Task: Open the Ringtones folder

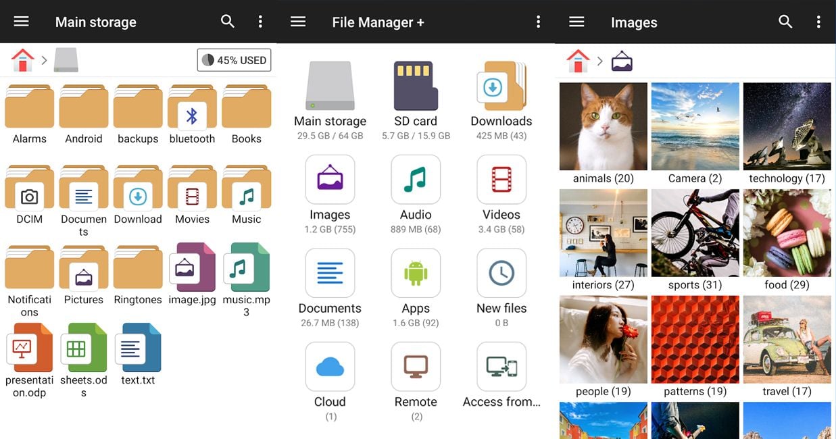Action: coord(138,275)
